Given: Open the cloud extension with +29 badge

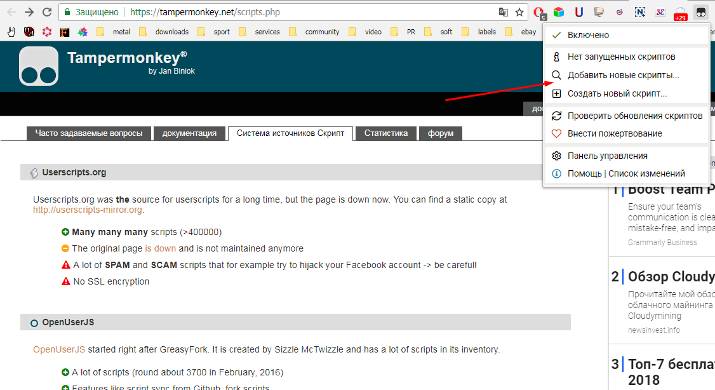Looking at the screenshot, I should pos(680,13).
